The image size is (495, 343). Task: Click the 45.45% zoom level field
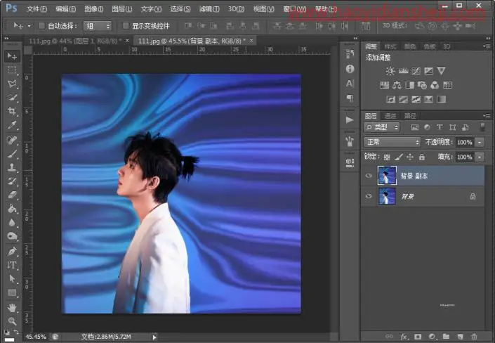coord(35,337)
